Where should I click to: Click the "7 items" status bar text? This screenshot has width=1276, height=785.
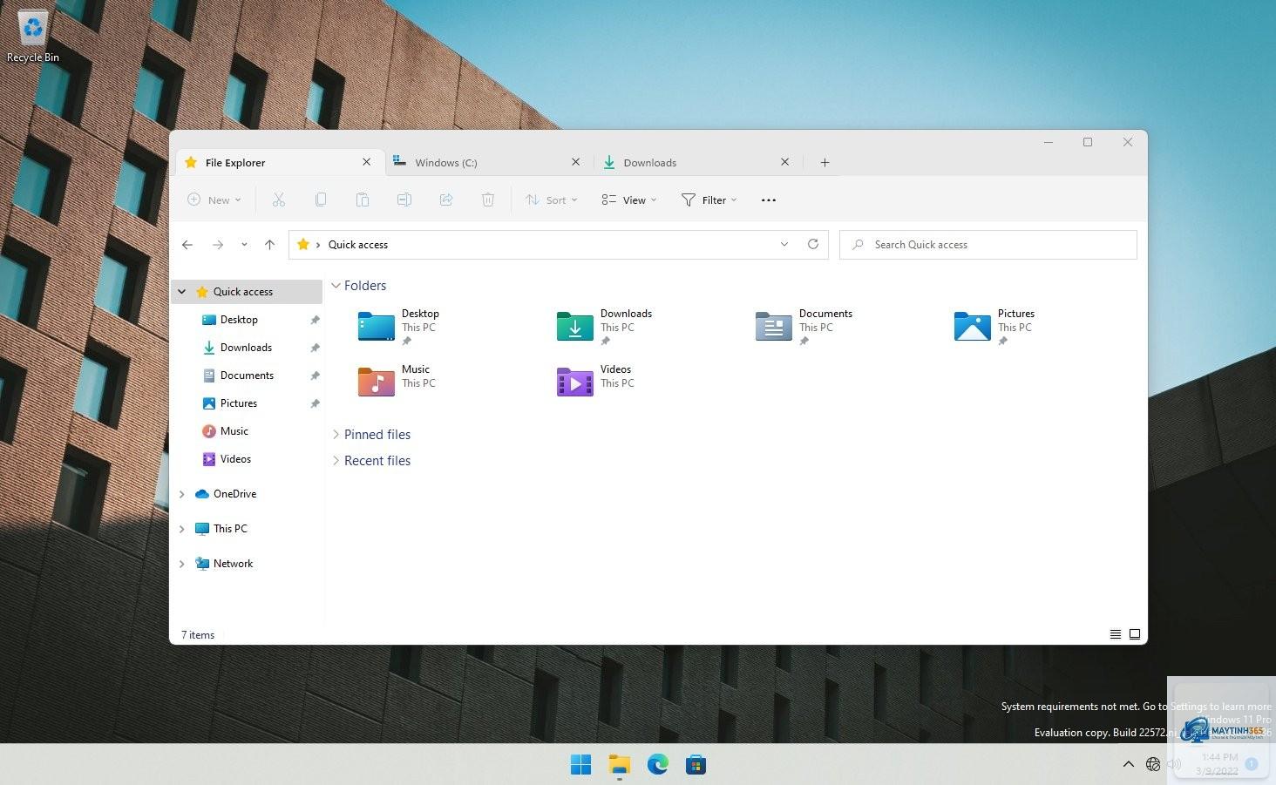coord(198,635)
